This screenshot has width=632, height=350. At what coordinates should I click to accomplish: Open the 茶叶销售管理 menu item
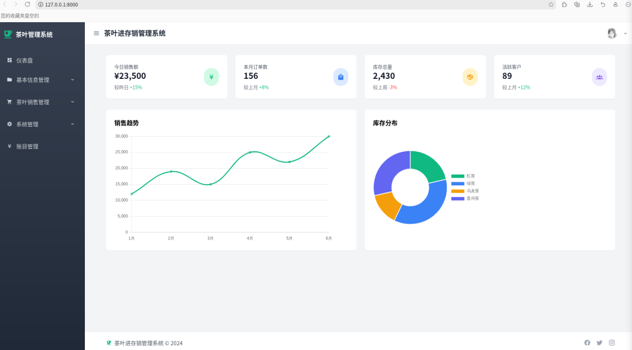click(x=42, y=102)
